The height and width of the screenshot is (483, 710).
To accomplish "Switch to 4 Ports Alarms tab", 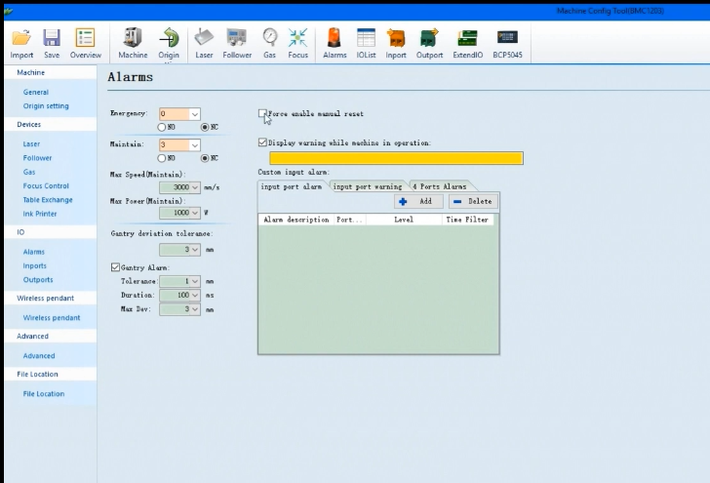I will click(439, 185).
